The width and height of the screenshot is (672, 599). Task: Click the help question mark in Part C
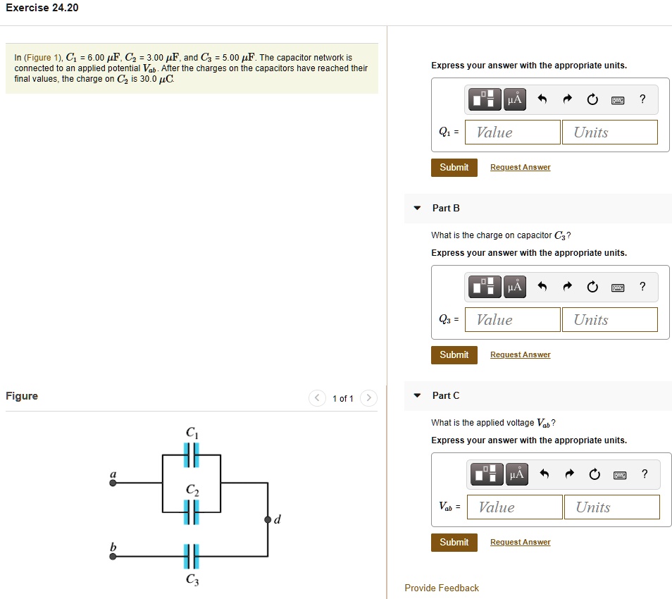coord(644,474)
